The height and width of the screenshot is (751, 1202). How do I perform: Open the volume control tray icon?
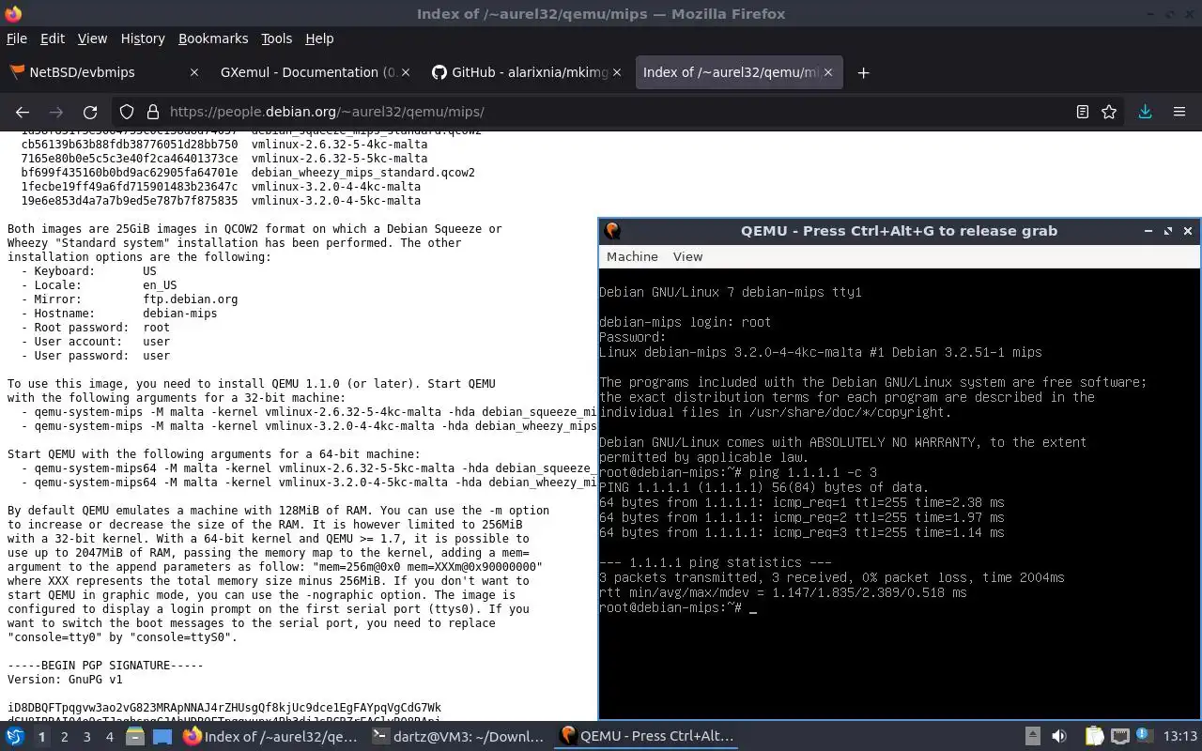pos(1059,737)
